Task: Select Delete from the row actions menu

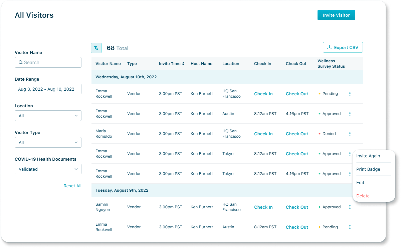Action: tap(363, 196)
